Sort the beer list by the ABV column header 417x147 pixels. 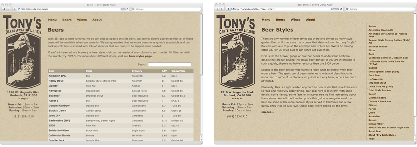tap(164, 71)
